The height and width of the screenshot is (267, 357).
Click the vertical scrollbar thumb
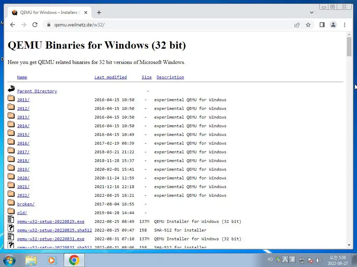349,47
